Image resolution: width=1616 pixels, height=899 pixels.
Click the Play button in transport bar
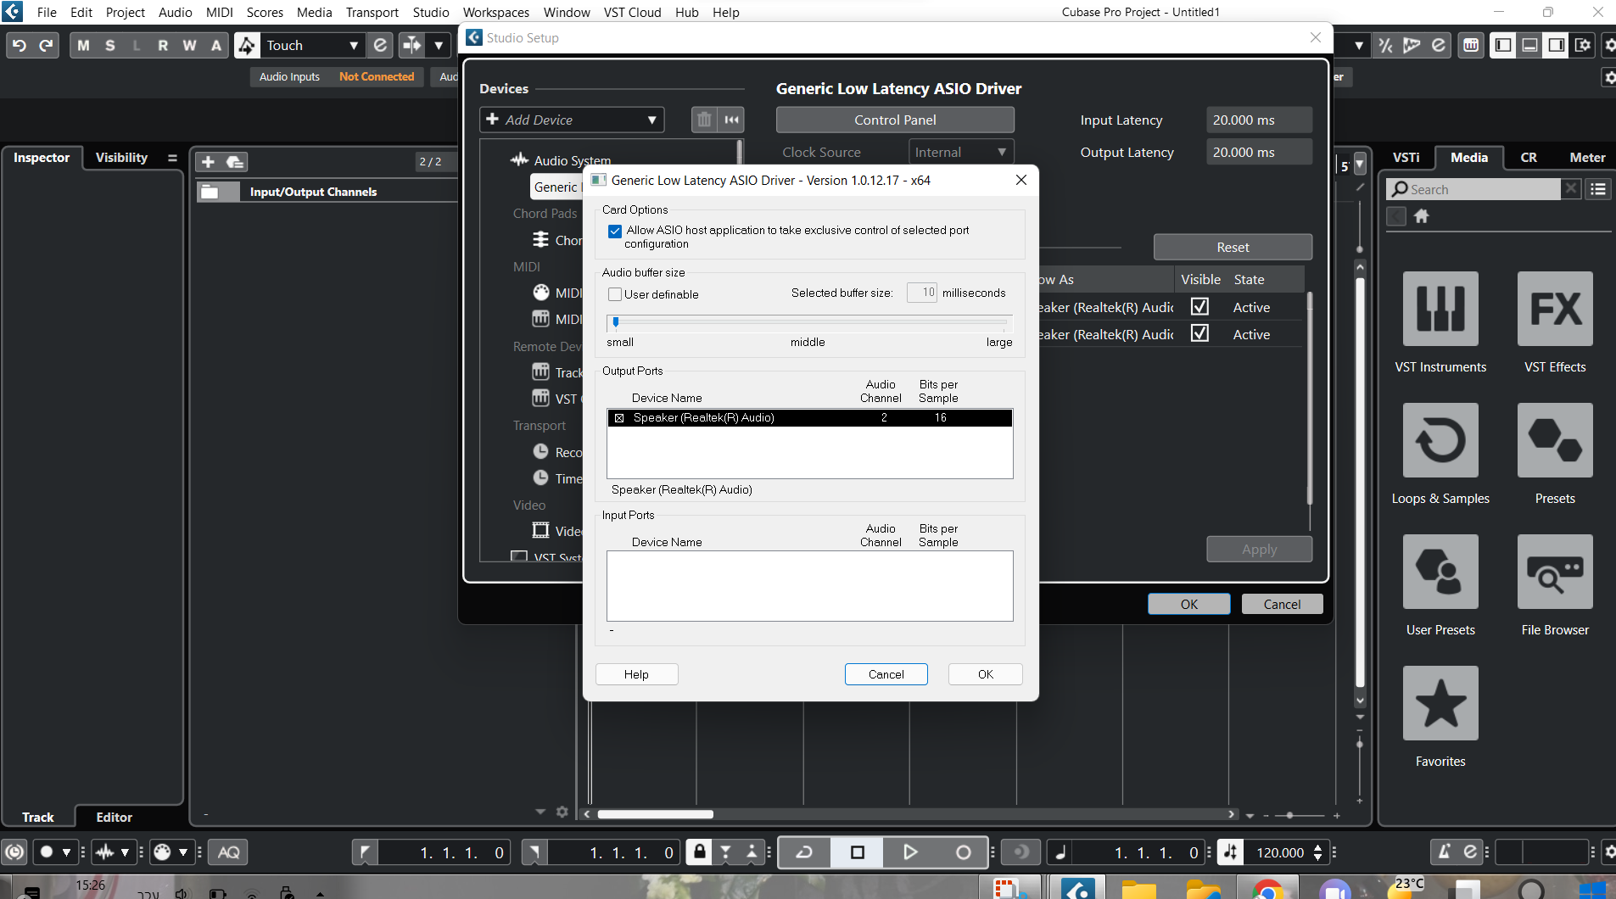[909, 852]
